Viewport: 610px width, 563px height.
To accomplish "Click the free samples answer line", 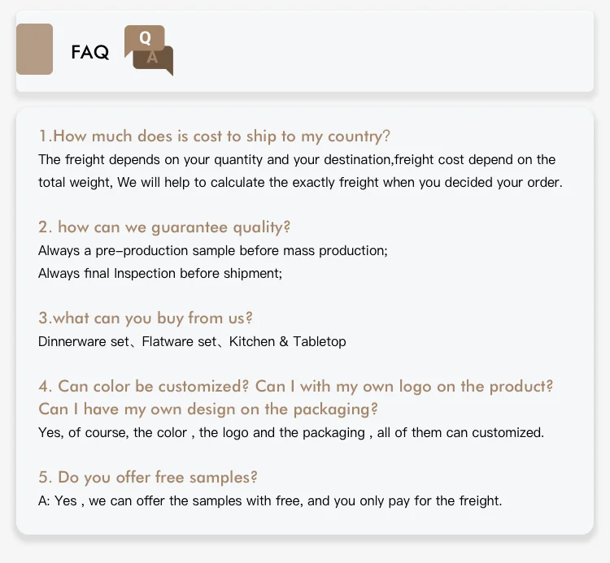I will 270,500.
